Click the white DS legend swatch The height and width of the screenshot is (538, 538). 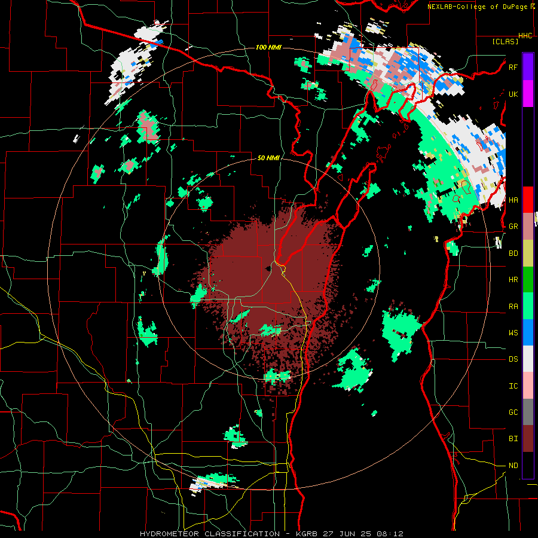[528, 359]
